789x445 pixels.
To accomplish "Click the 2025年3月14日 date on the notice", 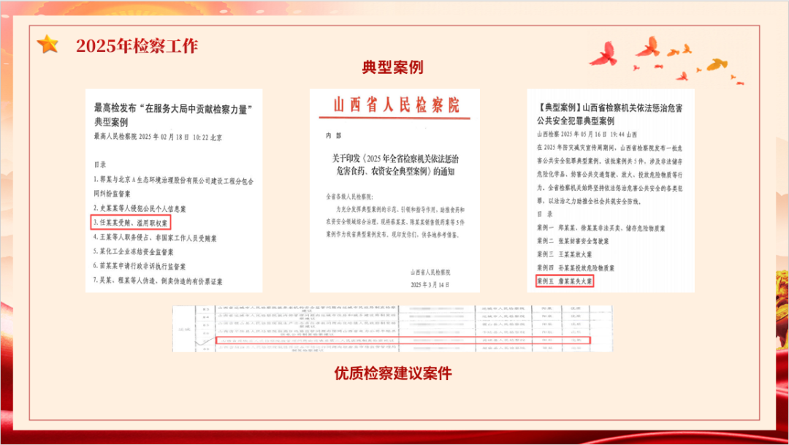I will (430, 284).
